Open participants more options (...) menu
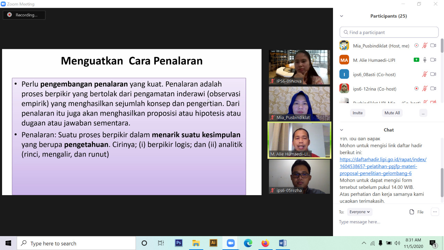Screen dimensions: 444x250 coord(422,113)
